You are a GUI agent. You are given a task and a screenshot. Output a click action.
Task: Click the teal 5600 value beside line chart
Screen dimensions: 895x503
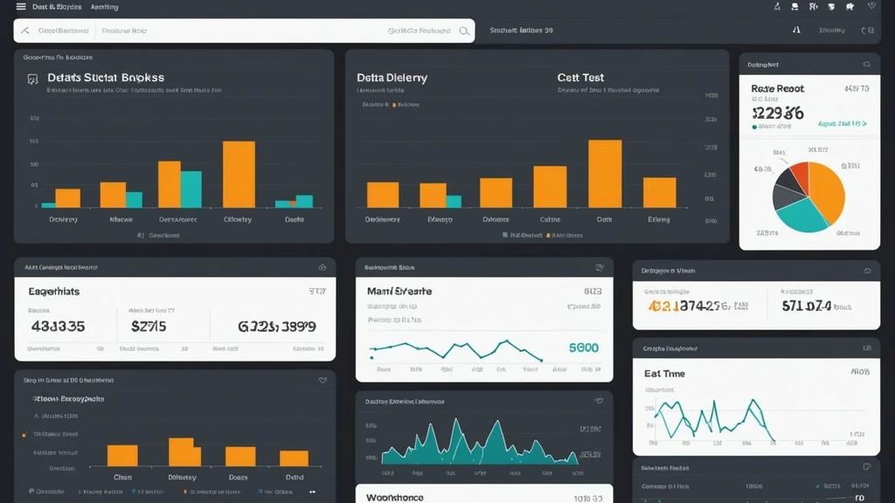pos(583,348)
